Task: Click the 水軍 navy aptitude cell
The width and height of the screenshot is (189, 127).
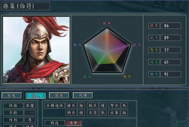Action: (x=114, y=113)
